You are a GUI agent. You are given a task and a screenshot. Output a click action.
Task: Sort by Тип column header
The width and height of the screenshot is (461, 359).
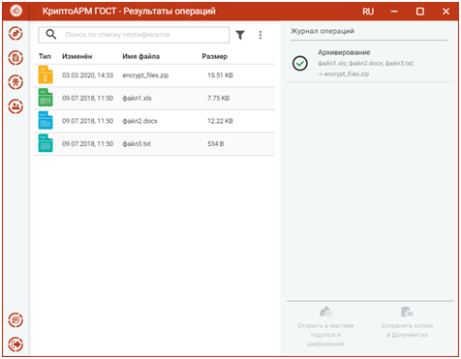point(45,56)
